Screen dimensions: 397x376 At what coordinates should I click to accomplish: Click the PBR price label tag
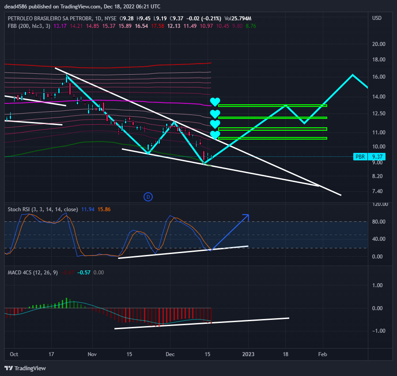[360, 156]
